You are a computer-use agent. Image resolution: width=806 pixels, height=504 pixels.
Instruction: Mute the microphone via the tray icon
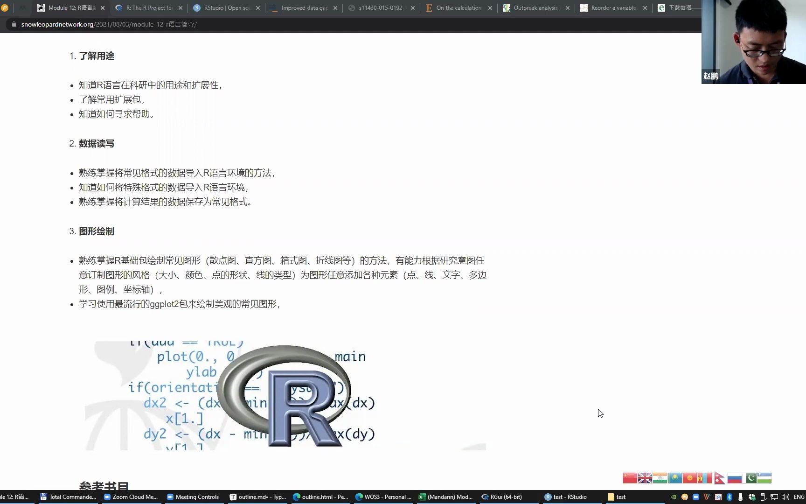click(x=741, y=497)
